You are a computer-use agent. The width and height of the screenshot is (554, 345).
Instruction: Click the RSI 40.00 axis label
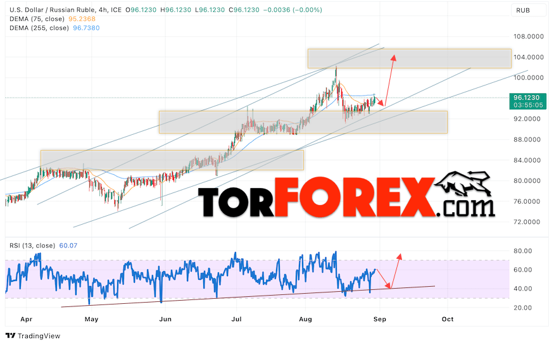[523, 289]
